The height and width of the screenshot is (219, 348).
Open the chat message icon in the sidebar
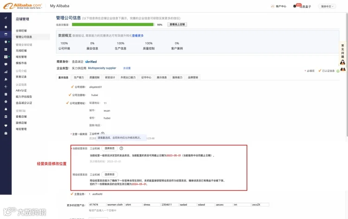[x=6, y=64]
